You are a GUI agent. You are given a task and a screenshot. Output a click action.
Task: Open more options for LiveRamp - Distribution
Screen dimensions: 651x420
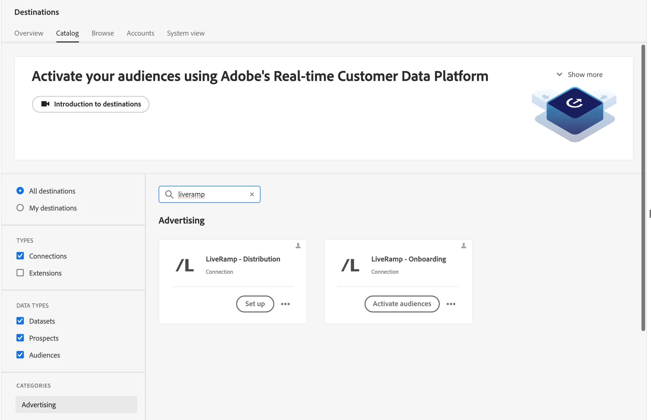point(285,304)
